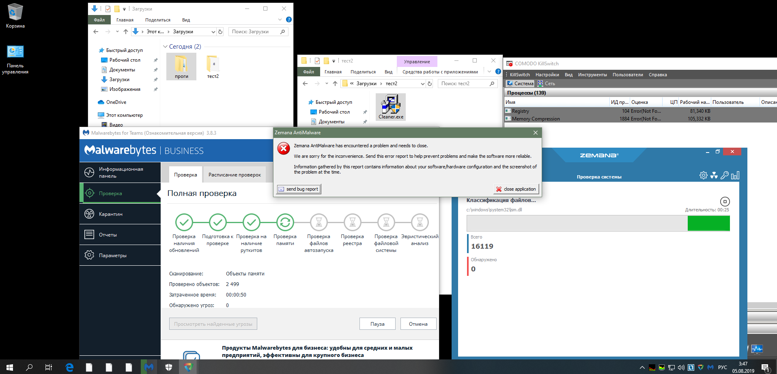Open Инструменты menu in KillSwitch
The width and height of the screenshot is (777, 374).
click(x=592, y=75)
